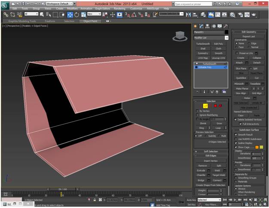Screen dimensions: 269x208
Task: Select the Polygon sub-object level icon
Action: (215, 106)
